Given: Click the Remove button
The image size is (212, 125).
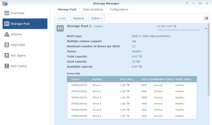Looking at the screenshot, I should pos(79,18).
